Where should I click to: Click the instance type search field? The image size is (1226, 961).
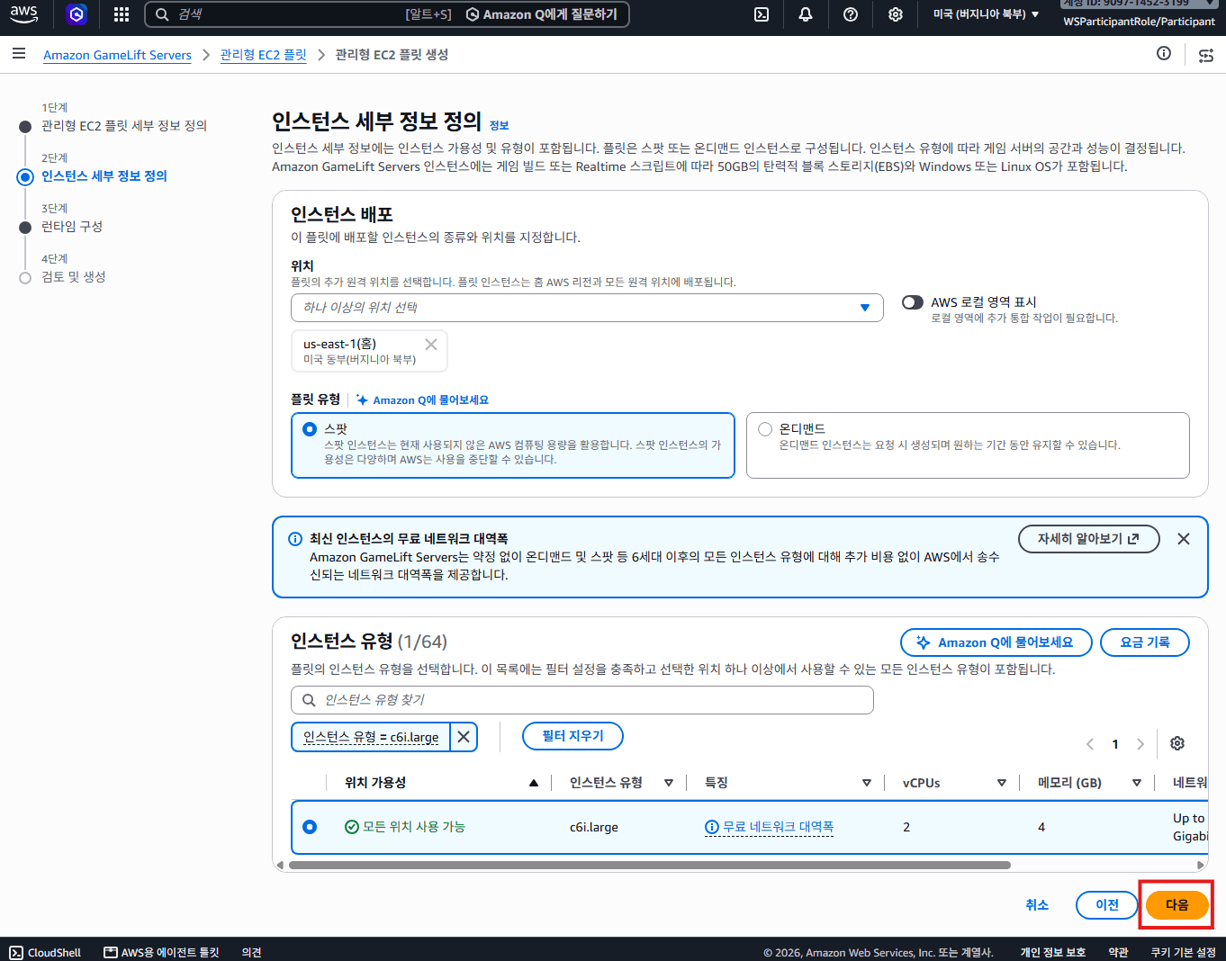[582, 700]
